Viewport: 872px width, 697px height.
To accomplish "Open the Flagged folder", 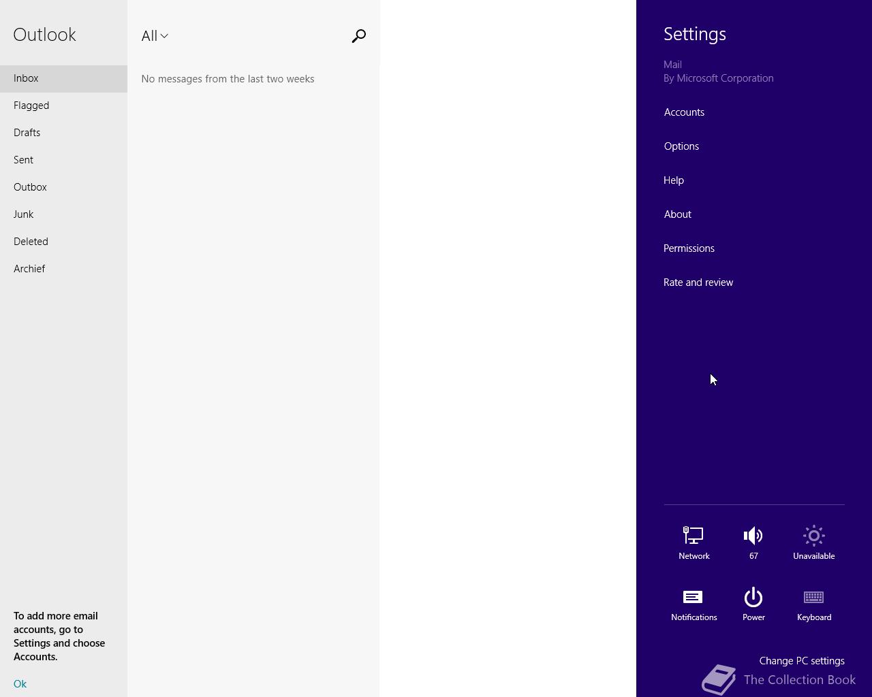I will 63,106.
